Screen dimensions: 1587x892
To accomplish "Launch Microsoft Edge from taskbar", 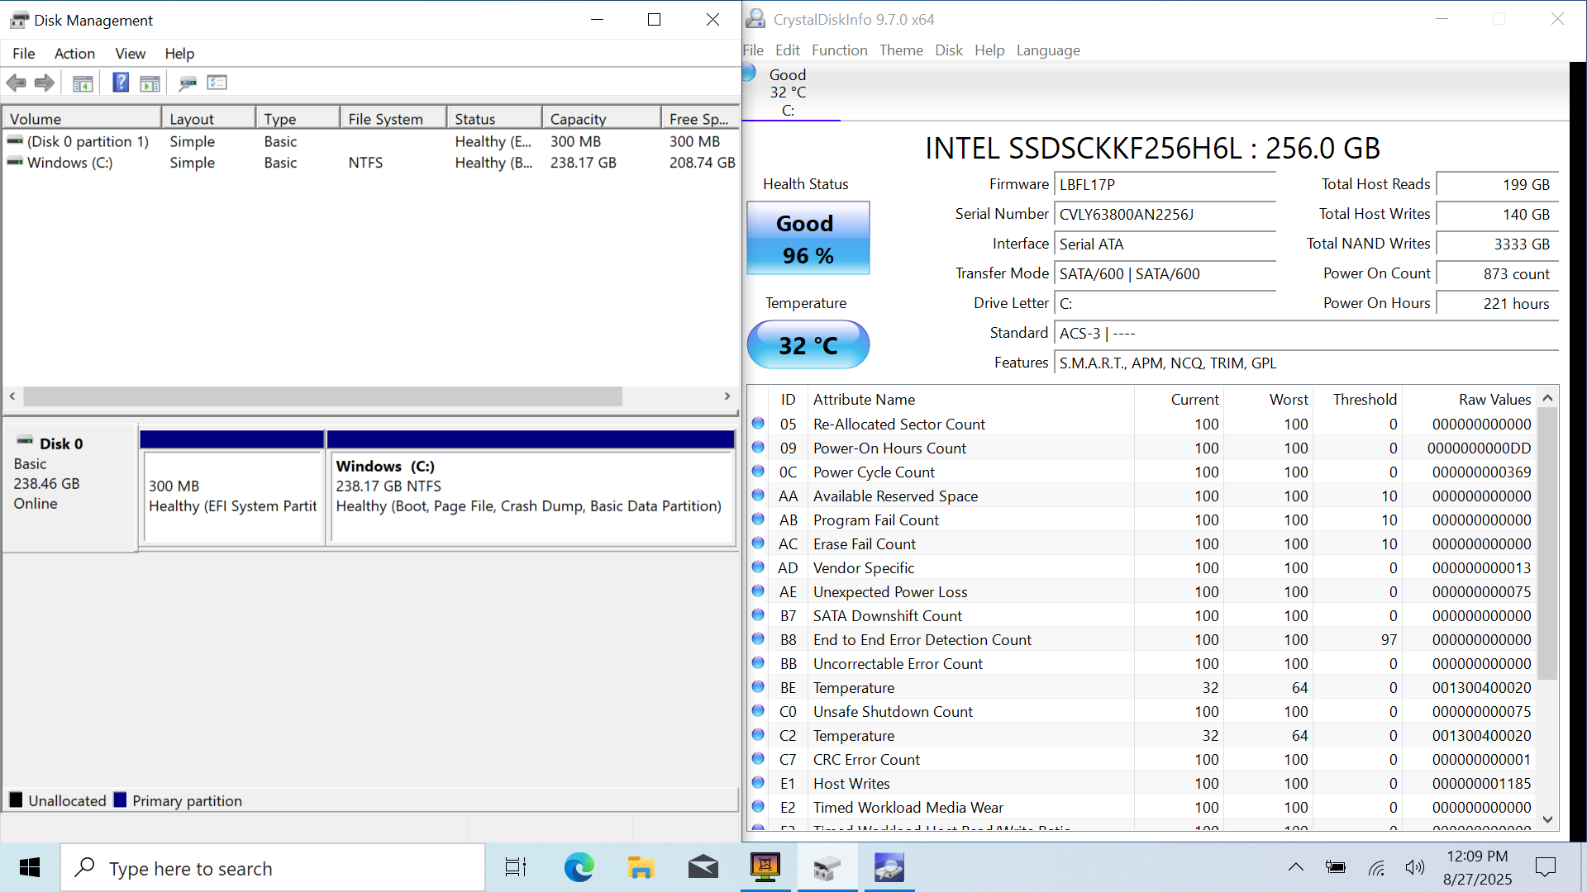I will point(579,867).
